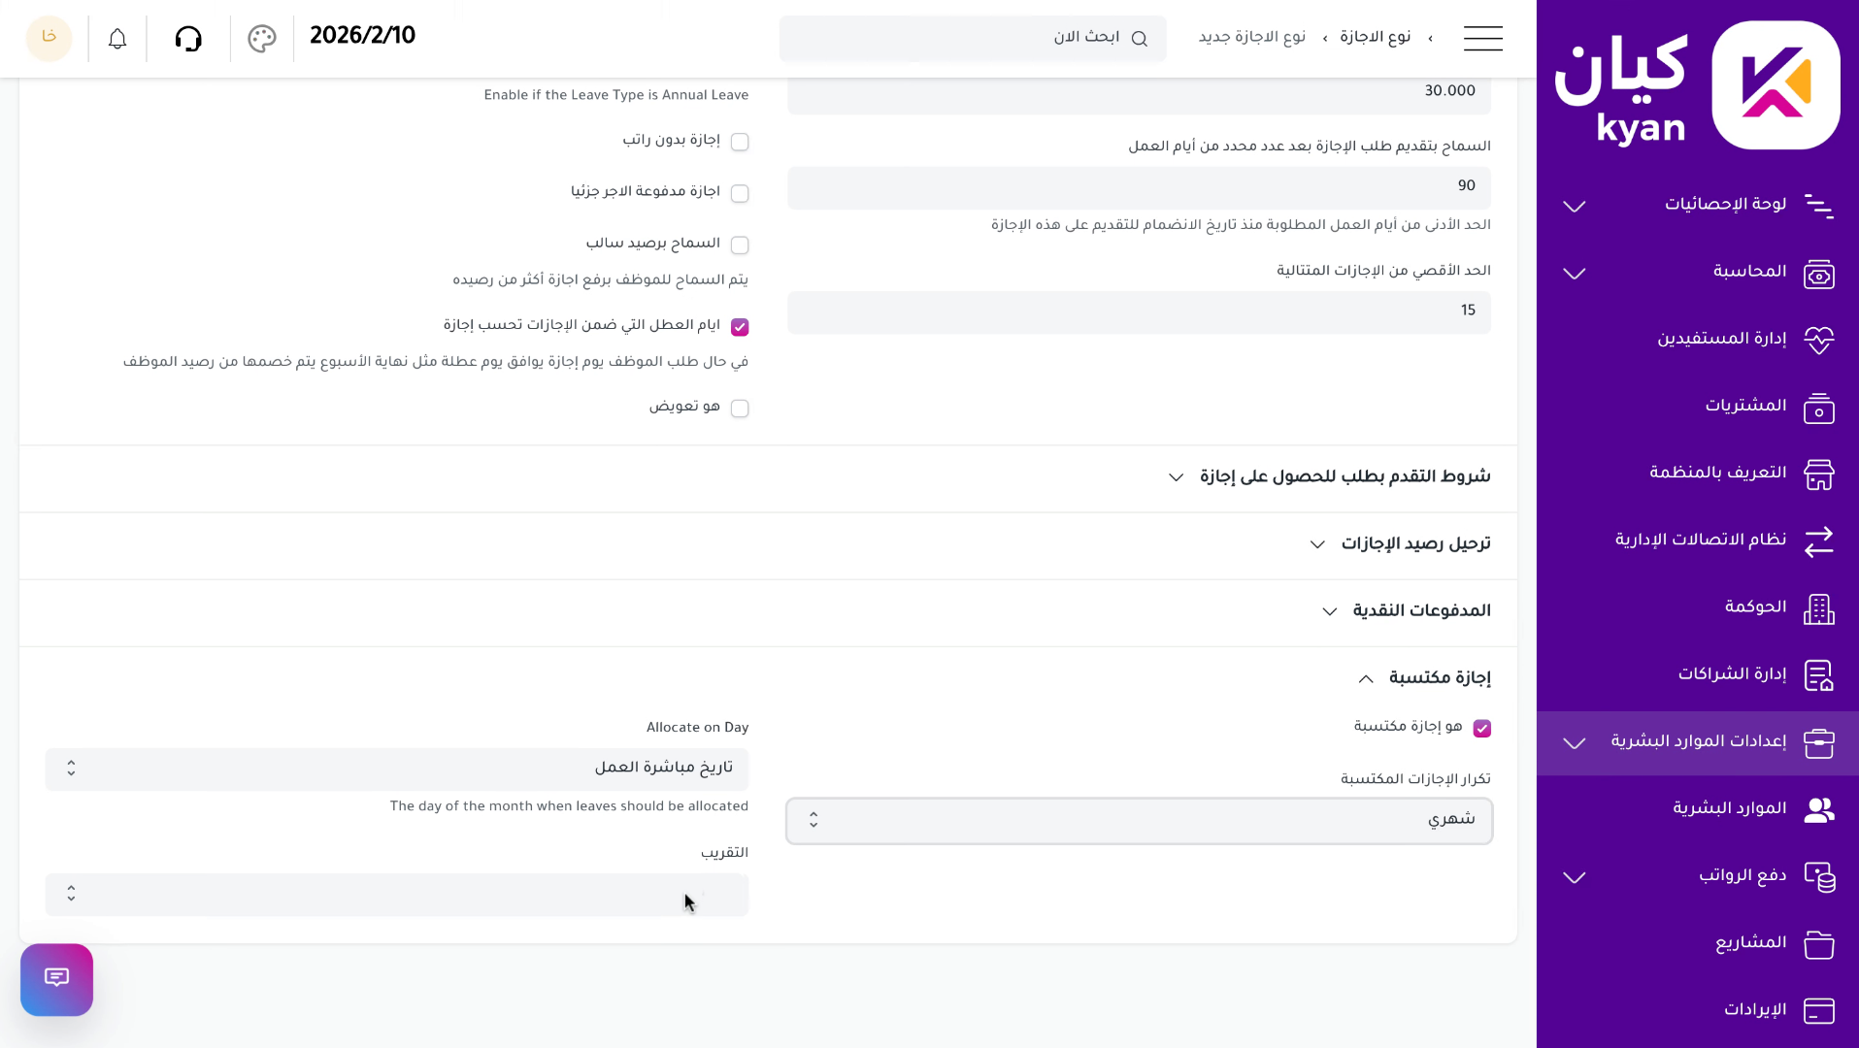Click the Kyan logo icon
The width and height of the screenshot is (1859, 1048).
pyautogui.click(x=1776, y=85)
